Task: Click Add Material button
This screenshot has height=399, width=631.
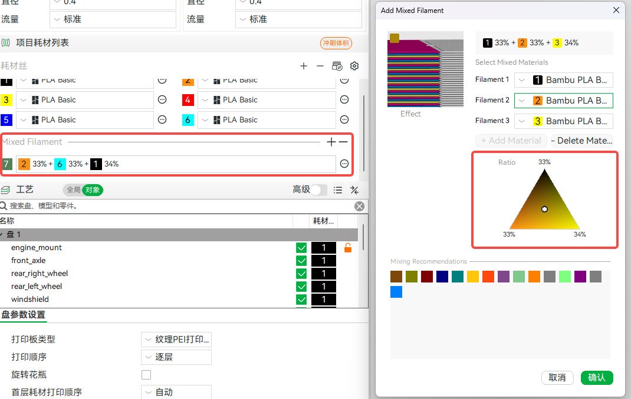Action: (511, 141)
